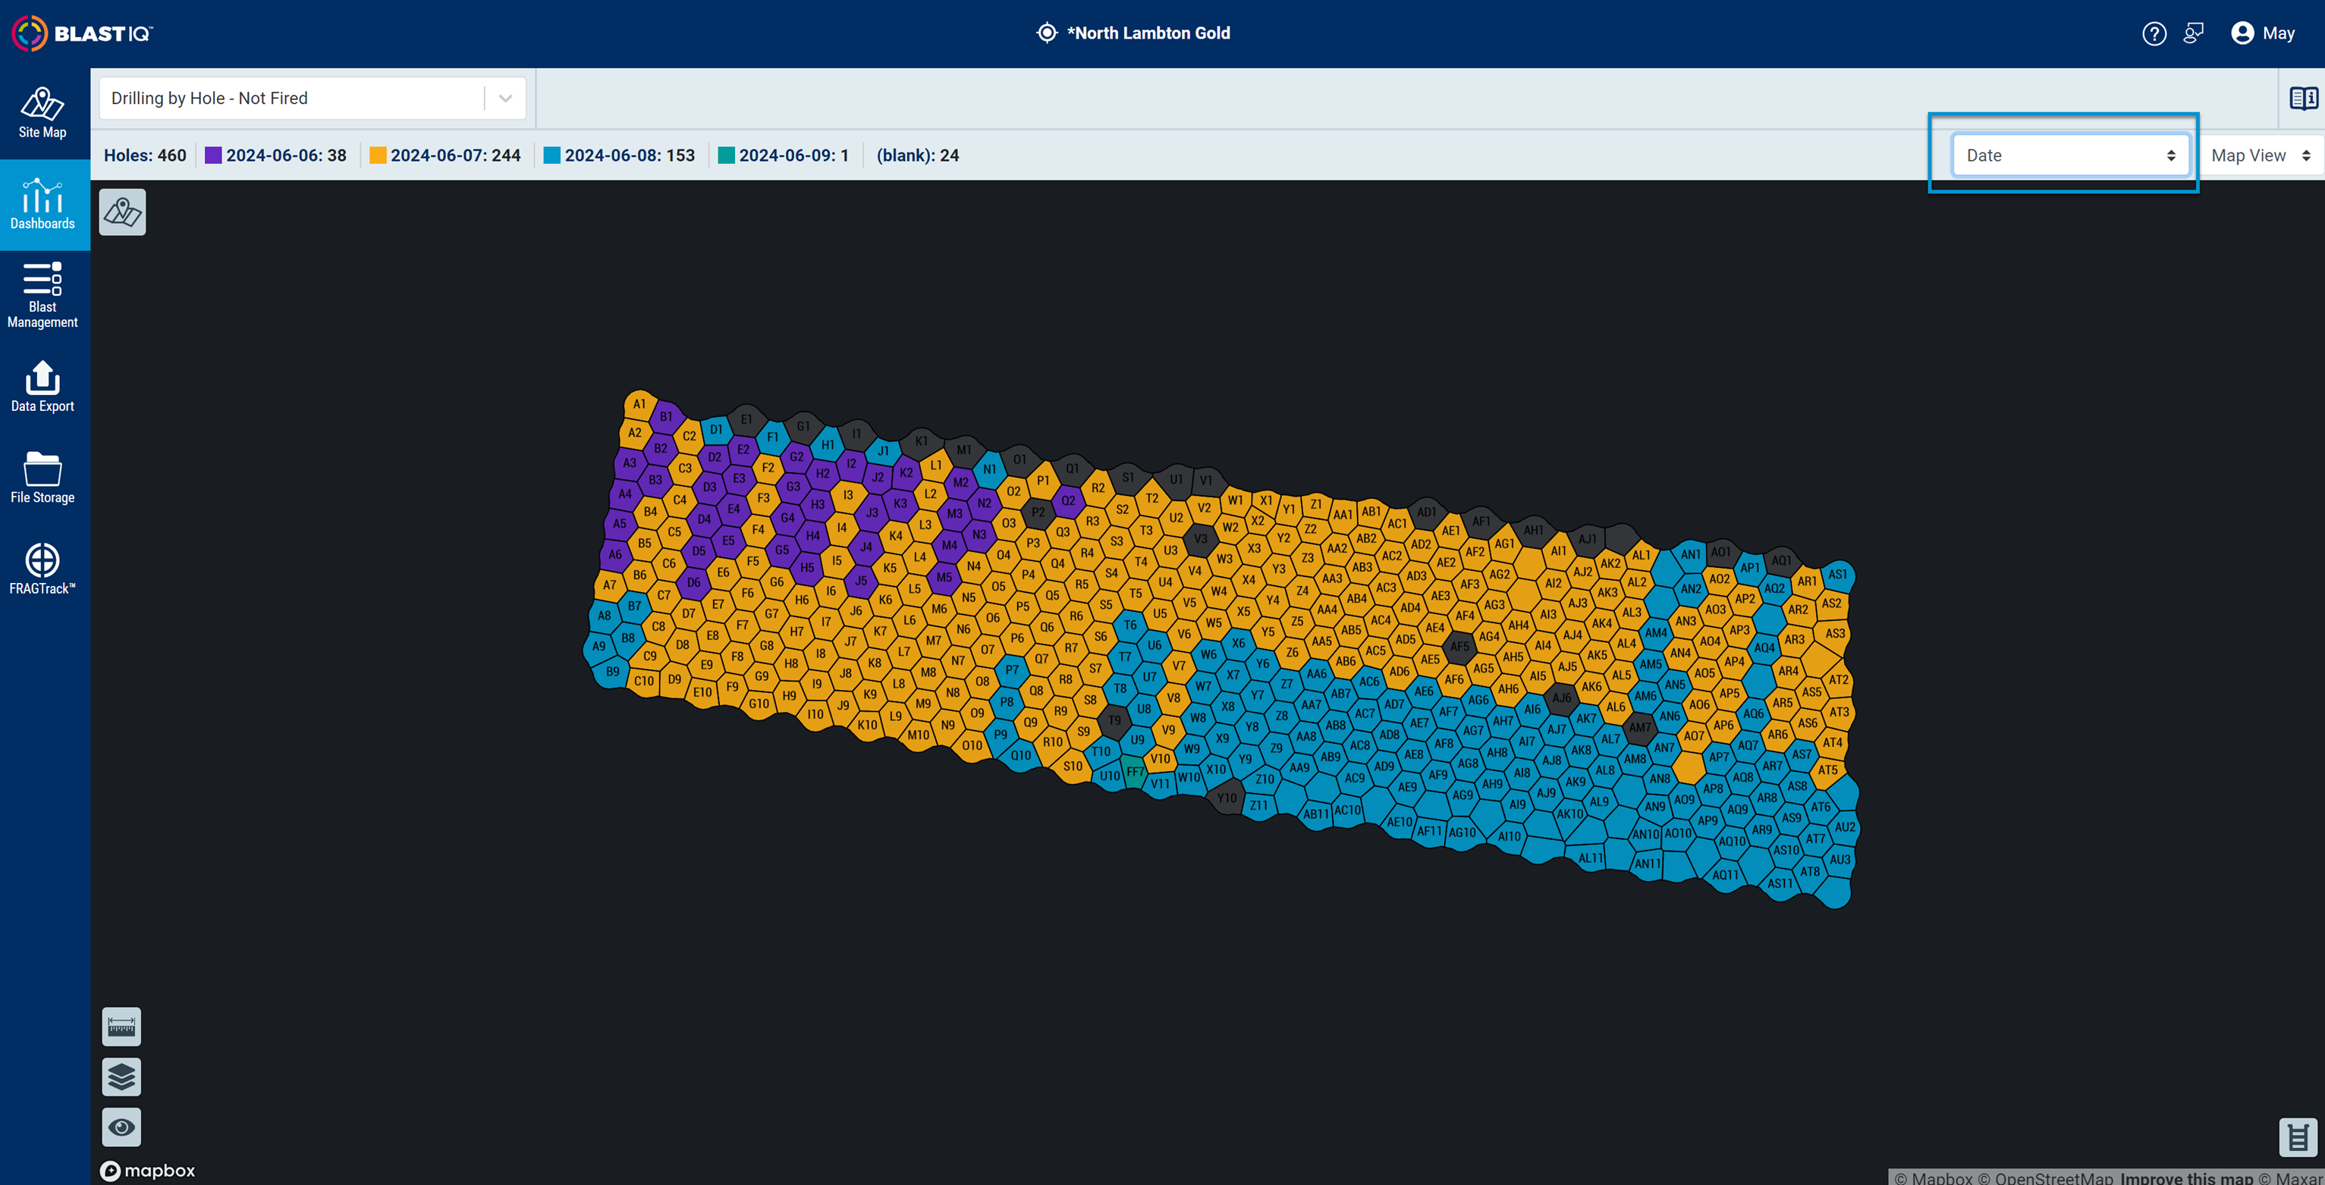Click the purple 2024-06-06 legend swatch
The height and width of the screenshot is (1185, 2325).
point(213,155)
